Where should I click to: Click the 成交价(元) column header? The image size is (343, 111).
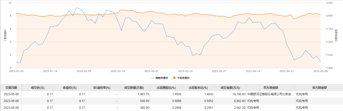pyautogui.click(x=38, y=88)
